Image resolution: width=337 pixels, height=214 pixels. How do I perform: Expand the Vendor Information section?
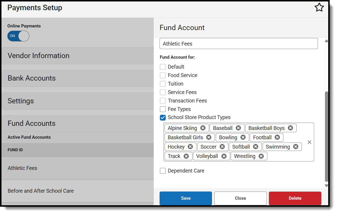click(38, 55)
